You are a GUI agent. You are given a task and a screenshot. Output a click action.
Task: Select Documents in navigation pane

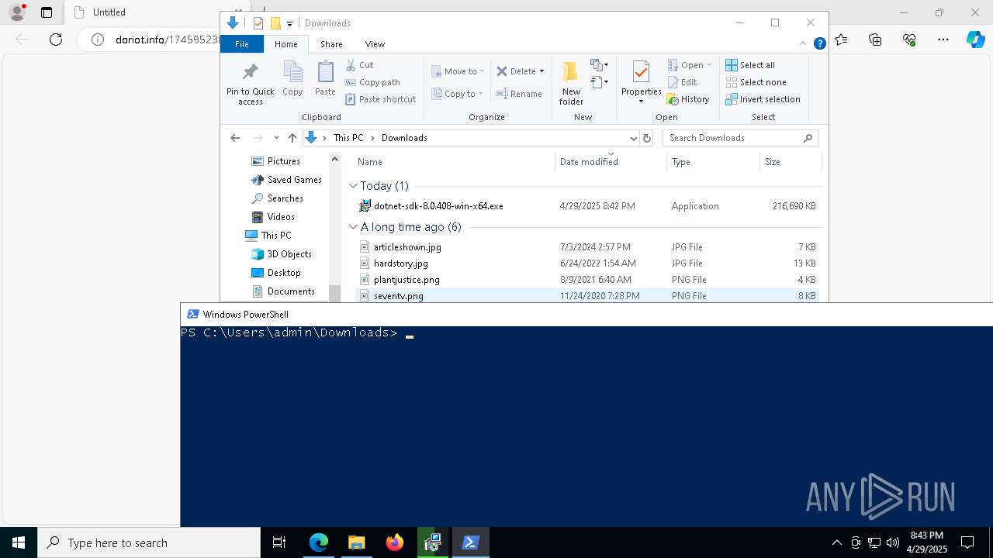(x=291, y=291)
